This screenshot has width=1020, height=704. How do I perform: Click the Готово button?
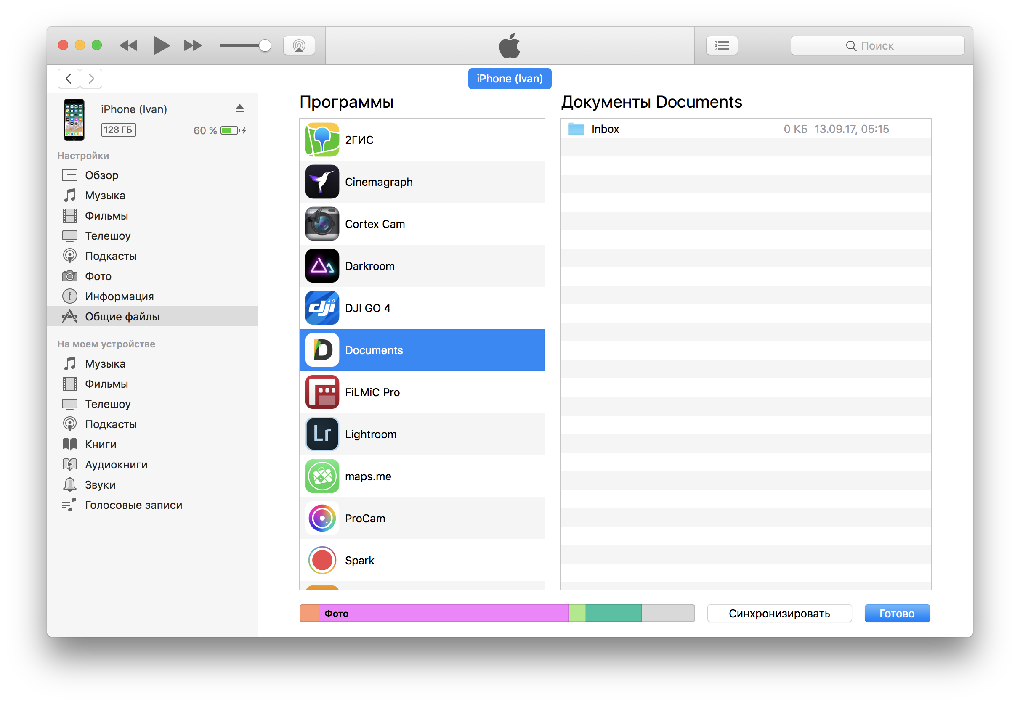point(897,614)
